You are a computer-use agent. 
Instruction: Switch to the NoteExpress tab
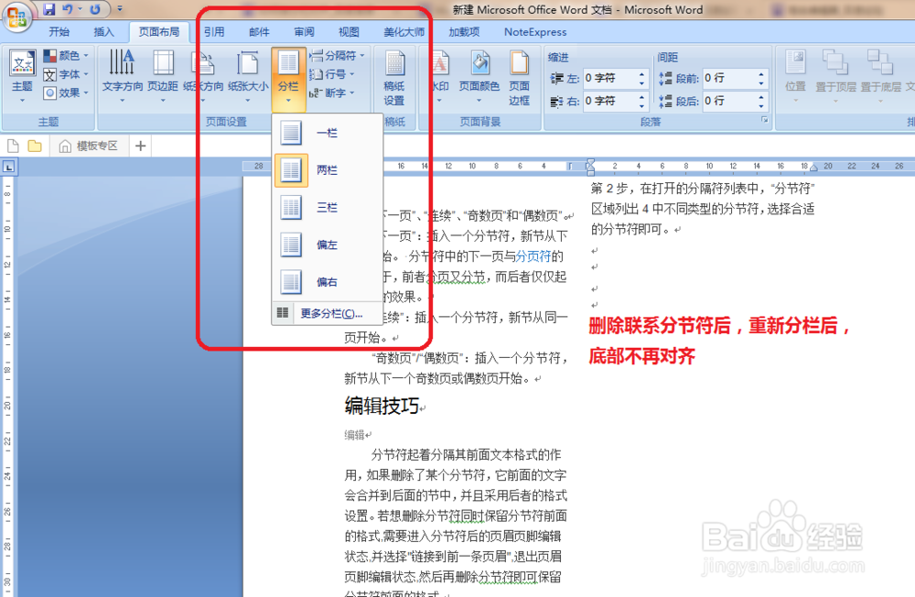coord(535,32)
